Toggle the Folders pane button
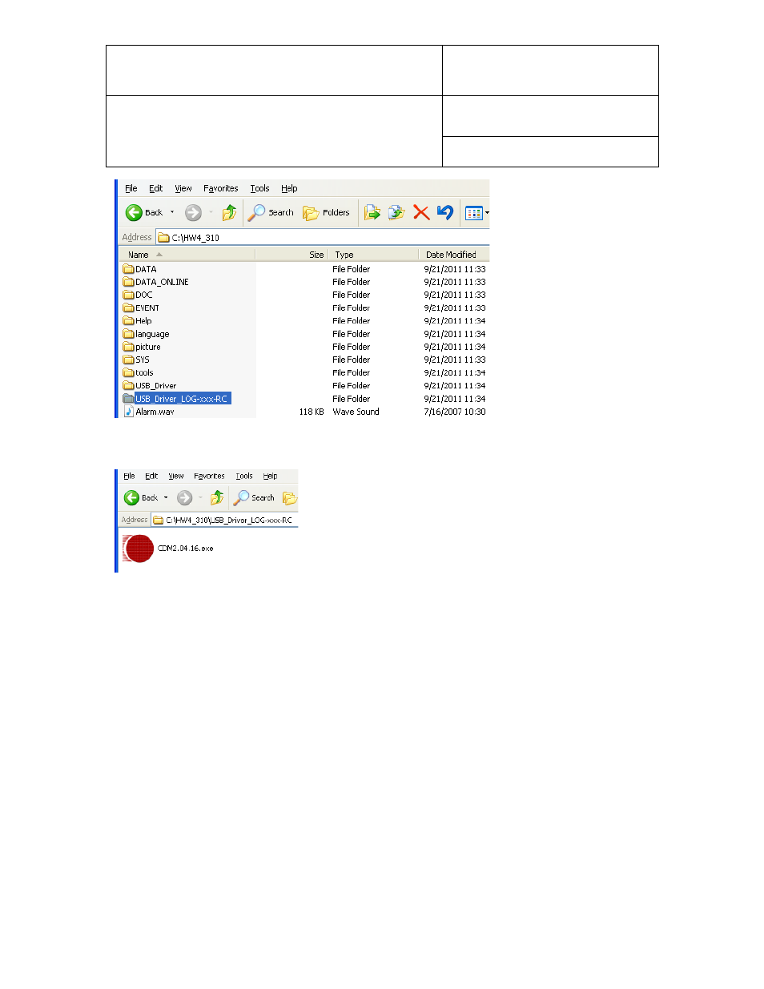This screenshot has width=764, height=989. point(327,213)
